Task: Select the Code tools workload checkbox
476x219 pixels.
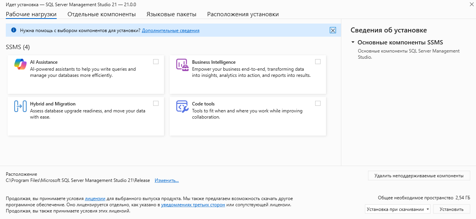Action: tap(318, 103)
